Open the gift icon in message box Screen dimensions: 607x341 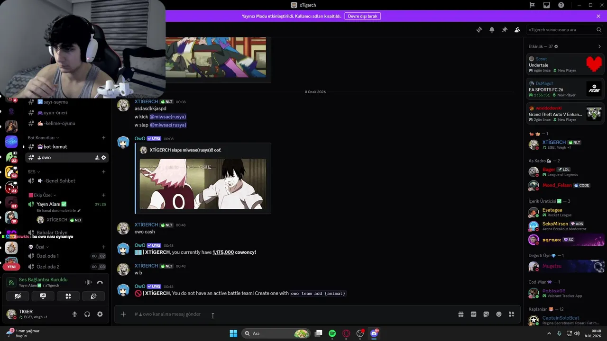pyautogui.click(x=460, y=314)
